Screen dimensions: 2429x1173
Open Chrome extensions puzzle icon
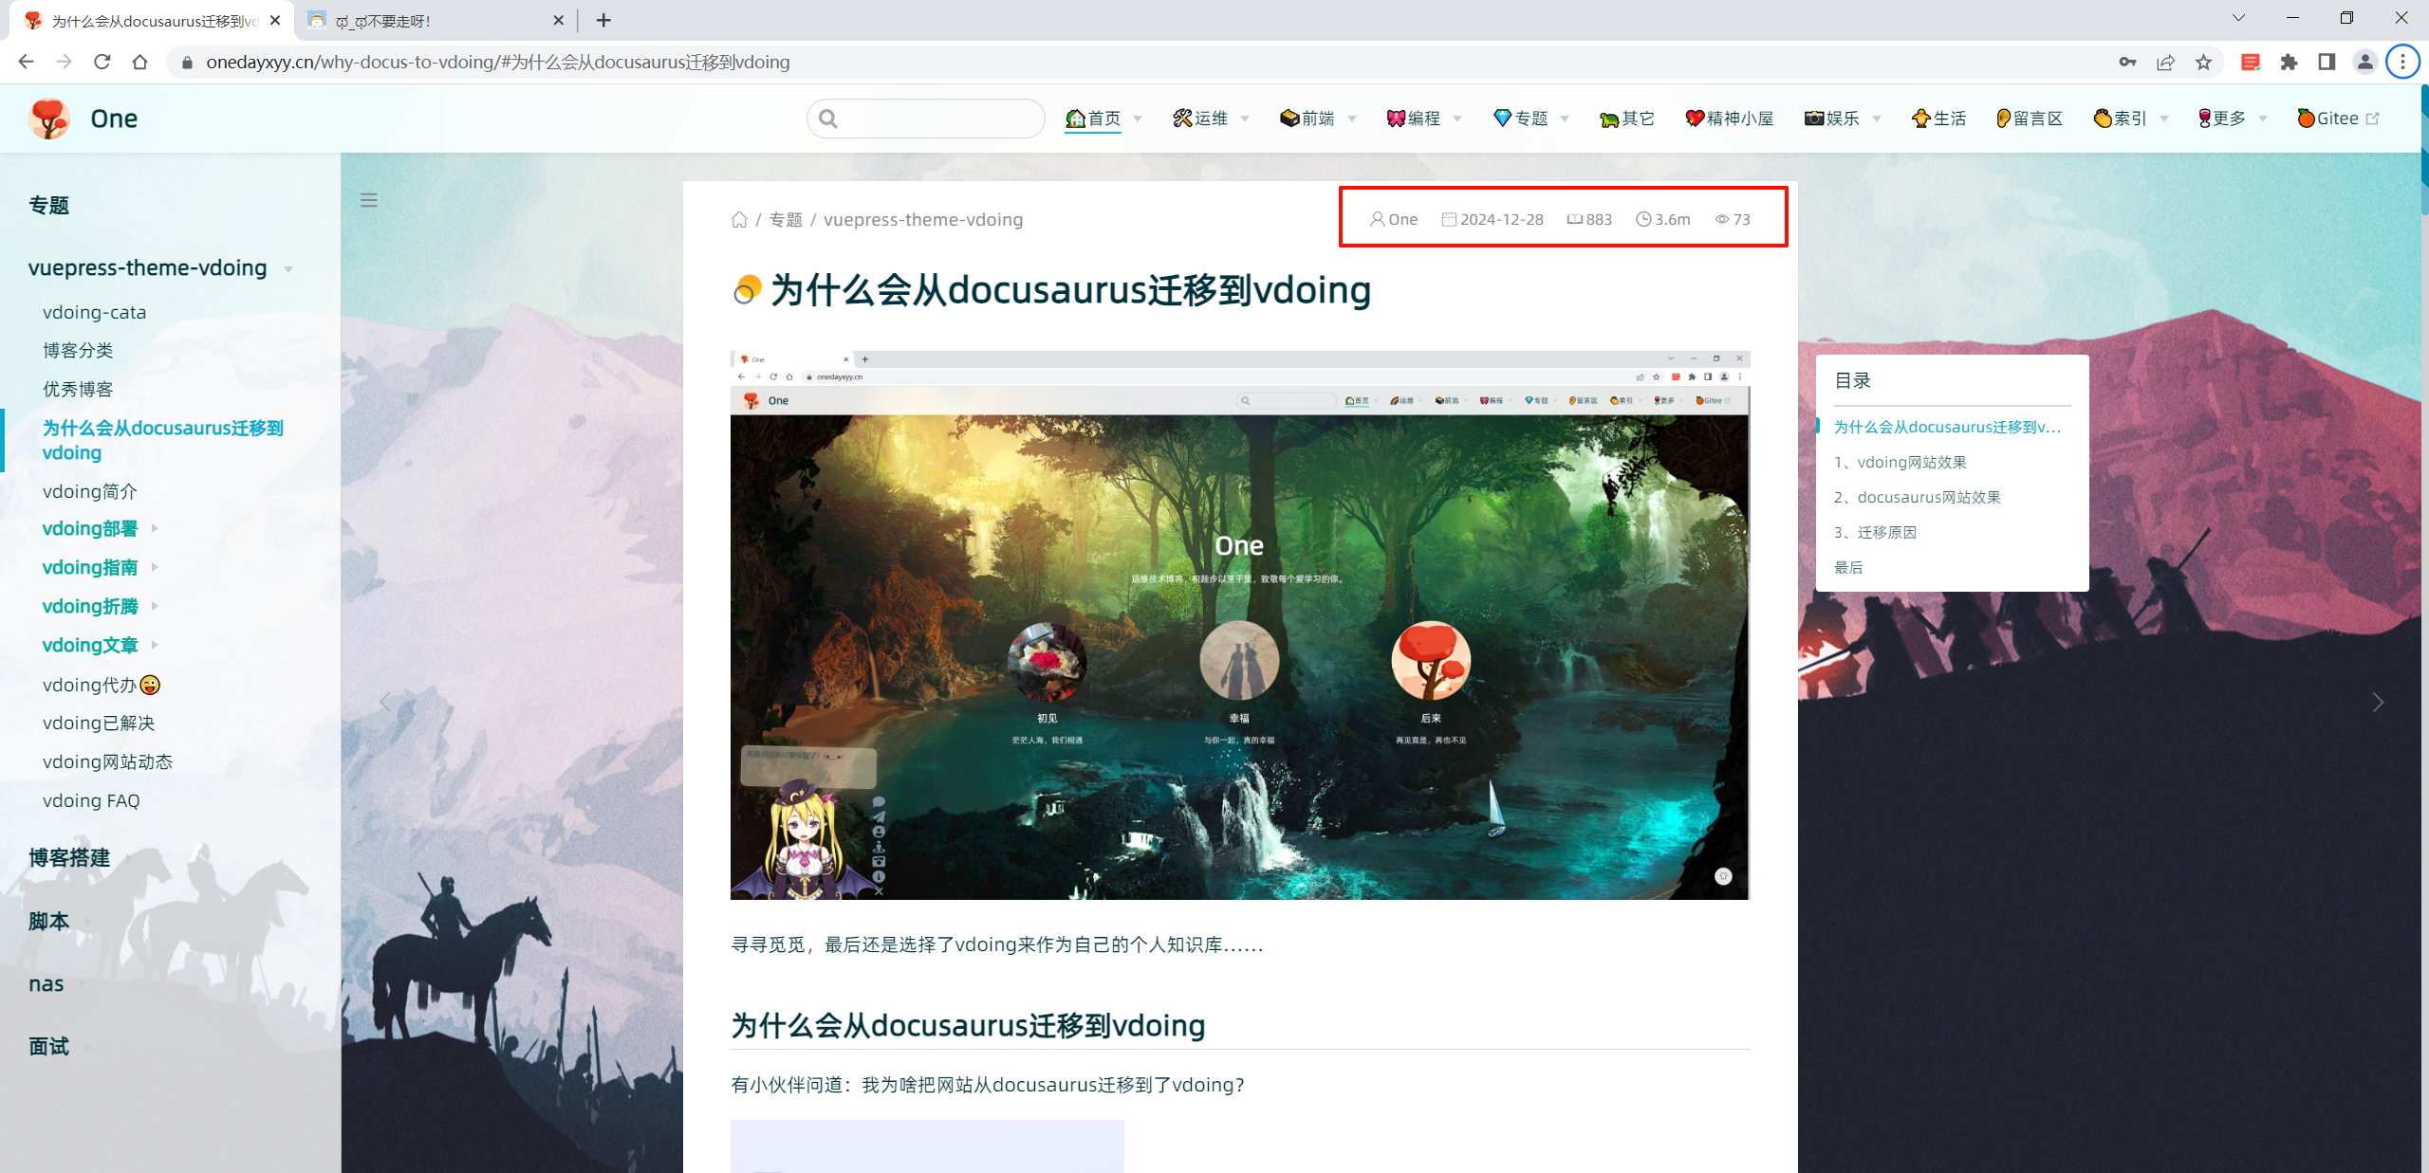click(2290, 63)
